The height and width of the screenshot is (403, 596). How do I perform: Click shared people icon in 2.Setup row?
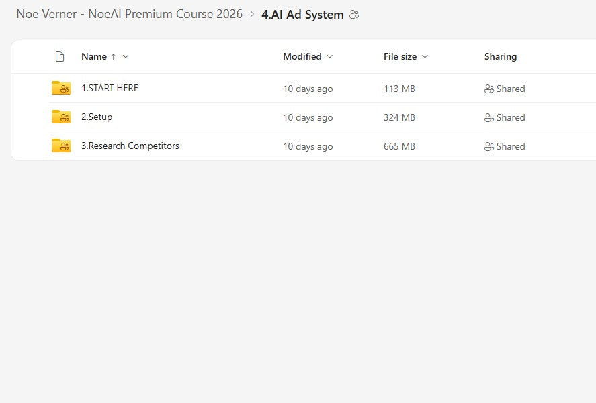tap(488, 117)
